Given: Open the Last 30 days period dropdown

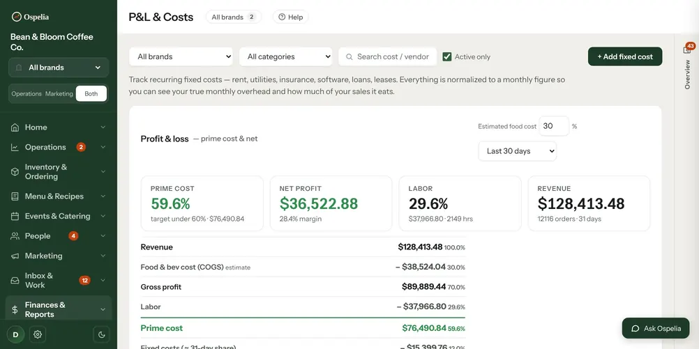Looking at the screenshot, I should click(x=517, y=151).
